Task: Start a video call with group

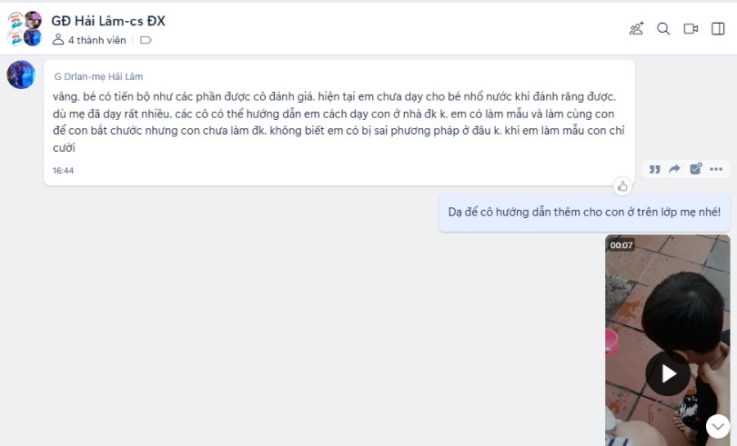Action: click(691, 29)
